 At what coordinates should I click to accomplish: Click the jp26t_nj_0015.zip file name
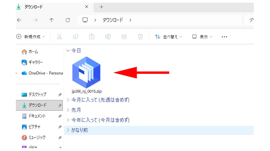[x=87, y=91]
